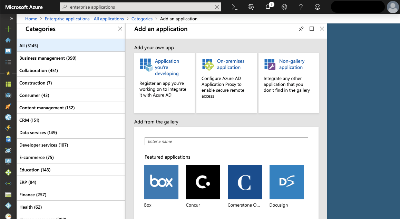Click the Enter a name gallery search field
400x219 pixels.
226,141
